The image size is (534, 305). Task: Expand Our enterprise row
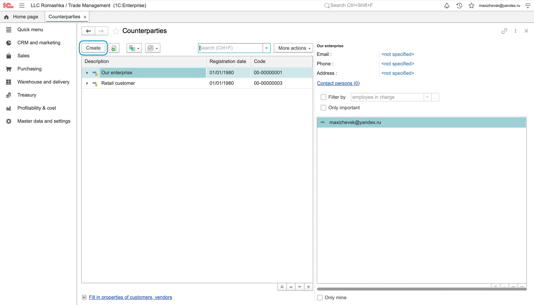(x=87, y=73)
